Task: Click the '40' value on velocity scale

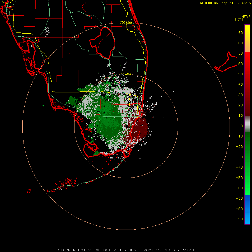Action: [241, 84]
